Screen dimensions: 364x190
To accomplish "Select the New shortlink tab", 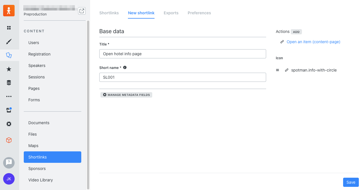I will coord(141,13).
